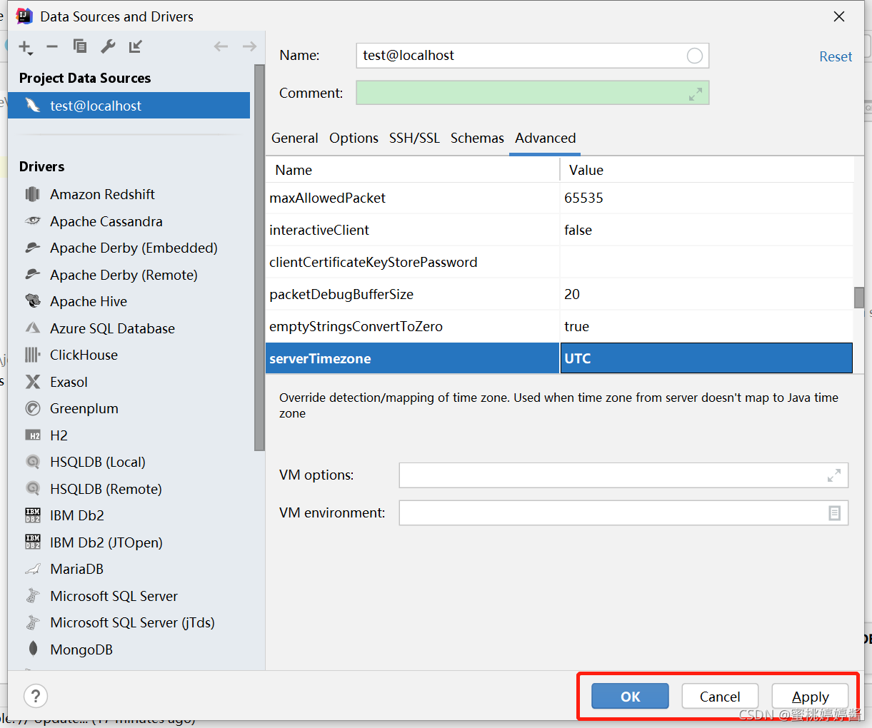Select Microsoft SQL Server driver
This screenshot has height=728, width=872.
coord(114,596)
